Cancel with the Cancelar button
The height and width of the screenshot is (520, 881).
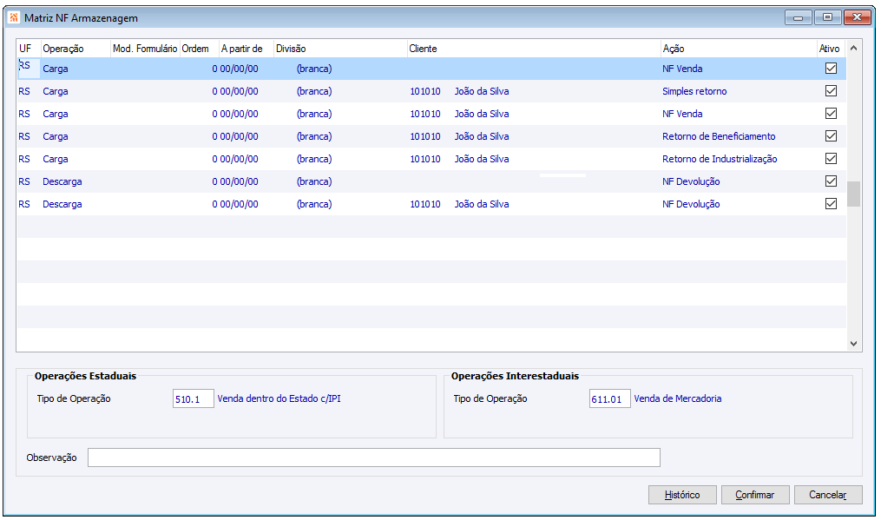tap(828, 495)
